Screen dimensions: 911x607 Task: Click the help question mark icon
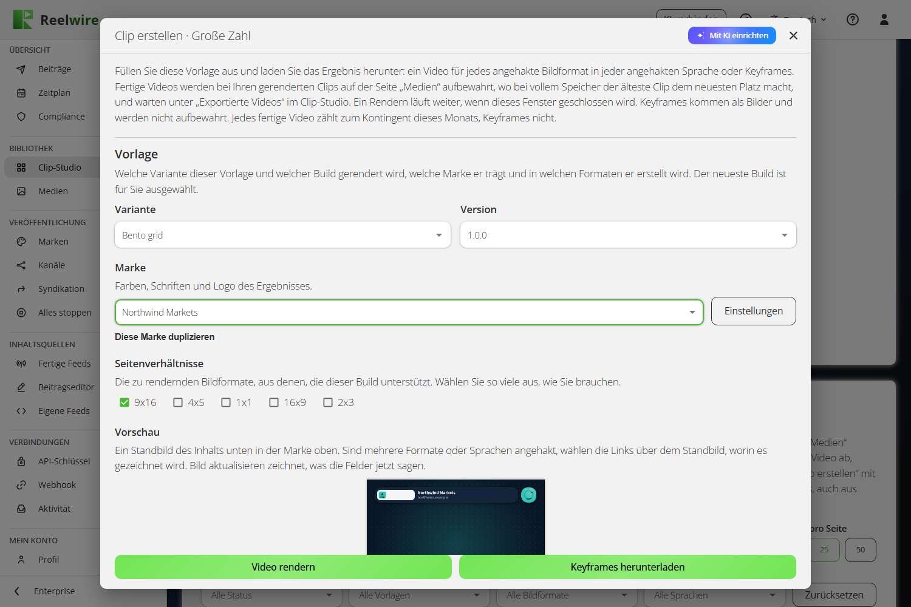[853, 19]
